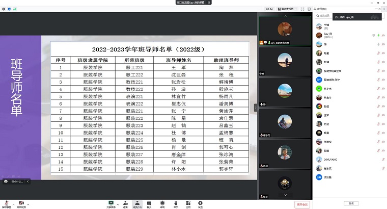Click table cell 唐金萍 in row 13
Screen dimensions: 387x209
click(178, 154)
